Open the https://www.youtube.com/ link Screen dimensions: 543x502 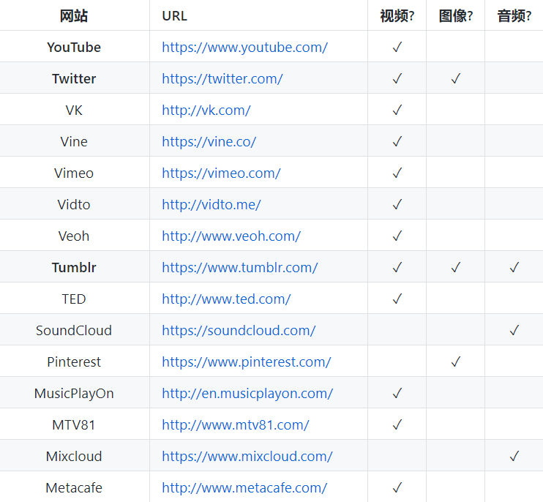244,48
